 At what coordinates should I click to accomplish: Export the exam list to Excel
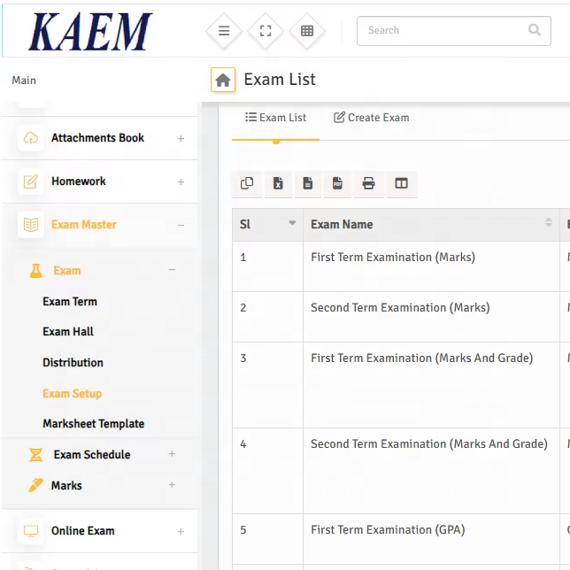coord(278,183)
